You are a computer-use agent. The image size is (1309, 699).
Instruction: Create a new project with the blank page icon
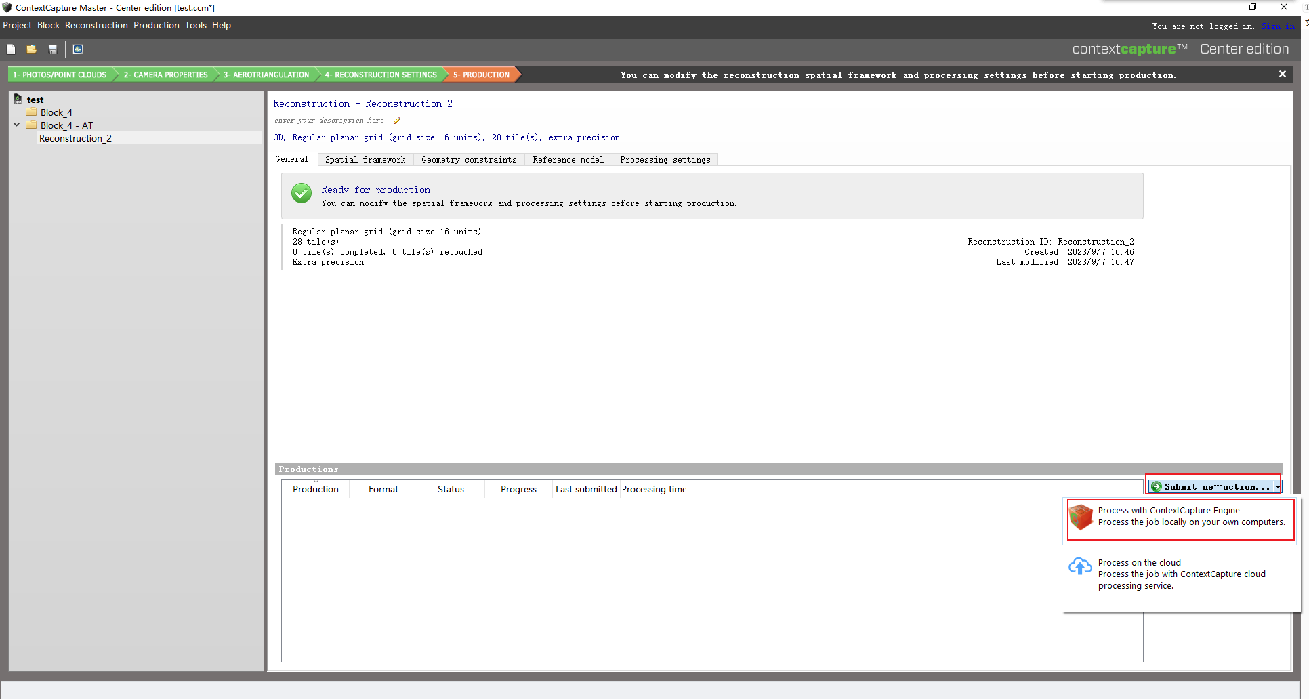(x=11, y=49)
